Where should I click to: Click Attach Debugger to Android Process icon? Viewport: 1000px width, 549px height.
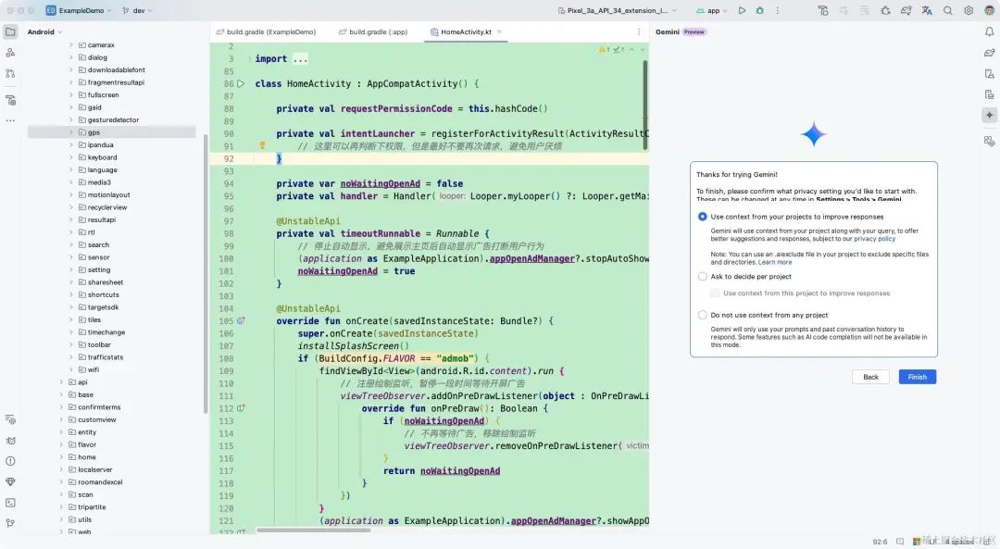[x=885, y=10]
